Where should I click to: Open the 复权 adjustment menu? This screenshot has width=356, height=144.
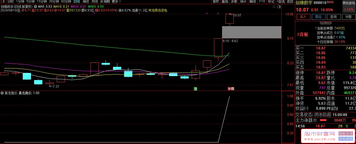click(216, 1)
